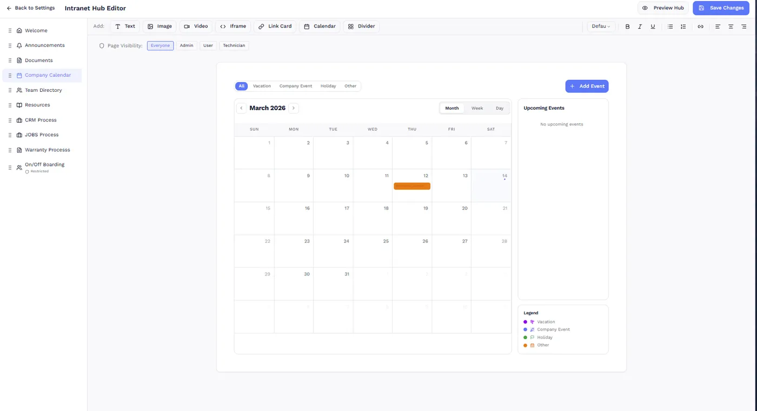Click the purple Vacation legend dot

[525, 322]
